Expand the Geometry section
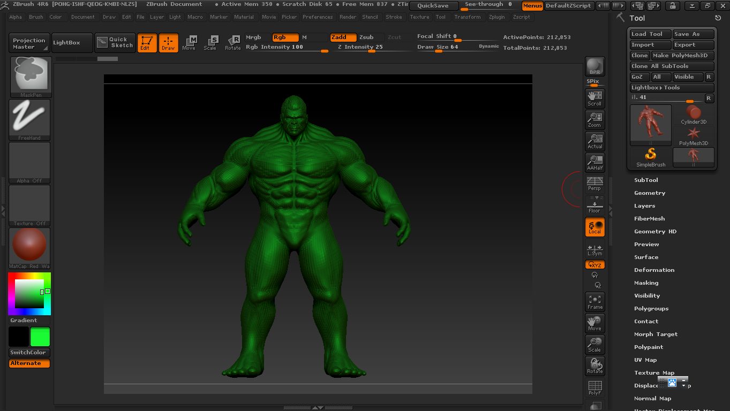Screen dimensions: 730x411 click(x=650, y=193)
